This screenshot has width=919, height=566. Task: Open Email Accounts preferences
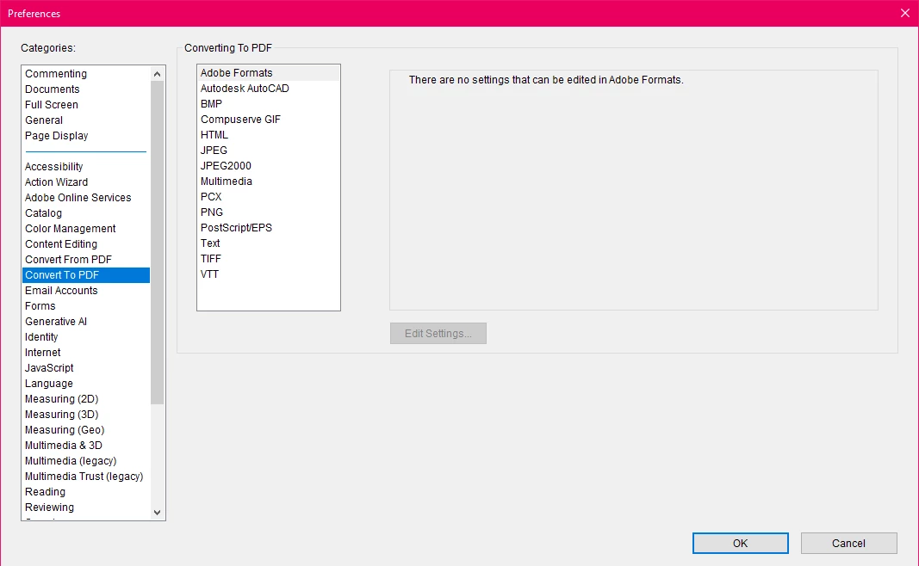click(86, 291)
